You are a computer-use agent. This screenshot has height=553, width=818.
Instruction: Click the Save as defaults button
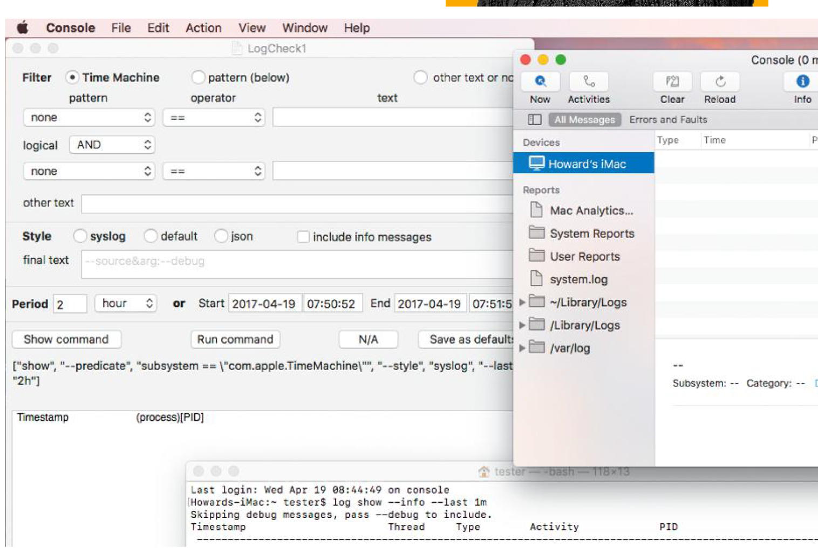click(466, 339)
